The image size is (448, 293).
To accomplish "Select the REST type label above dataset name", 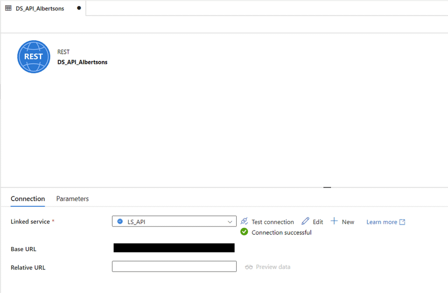I will coord(63,52).
